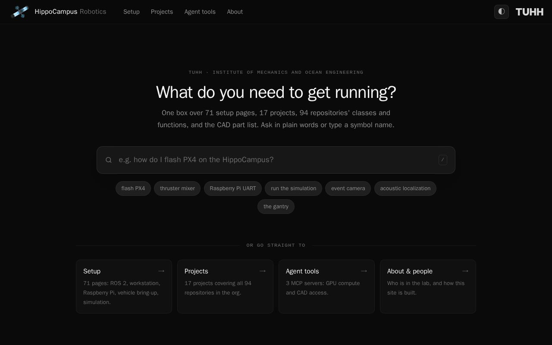Click the arrow on the Setup card
Viewport: 552px width, 345px height.
click(161, 271)
